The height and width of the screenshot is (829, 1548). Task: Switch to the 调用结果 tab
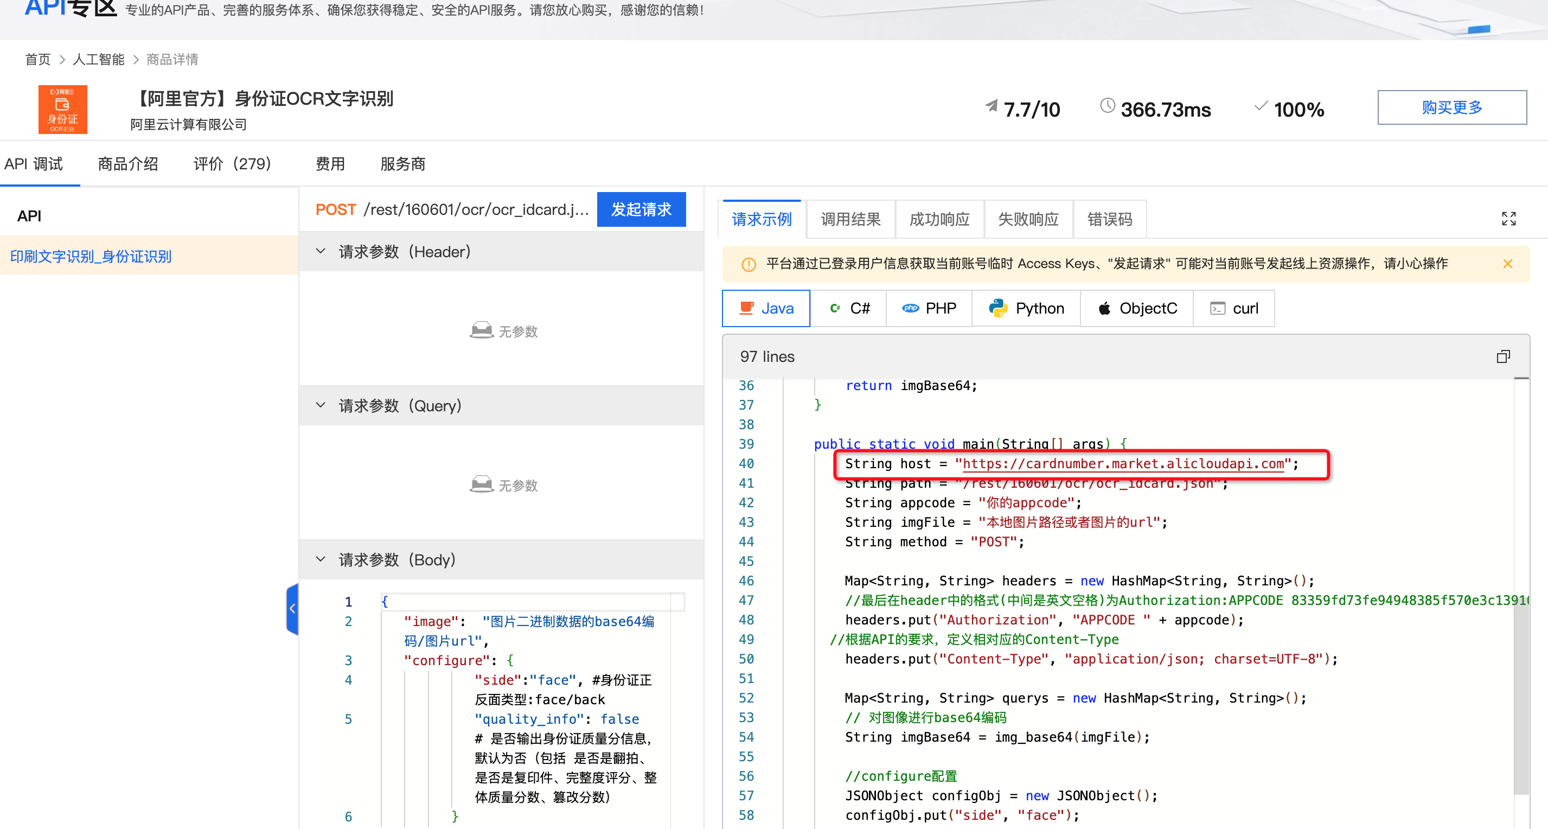pyautogui.click(x=850, y=219)
